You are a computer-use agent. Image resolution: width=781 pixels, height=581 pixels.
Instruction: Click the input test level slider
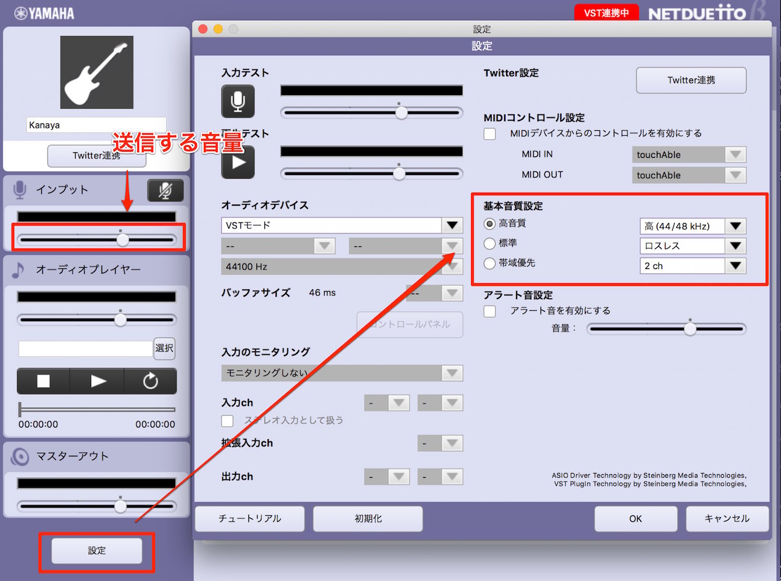tap(371, 112)
